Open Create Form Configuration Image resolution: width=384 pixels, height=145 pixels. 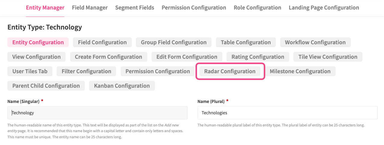(x=108, y=57)
